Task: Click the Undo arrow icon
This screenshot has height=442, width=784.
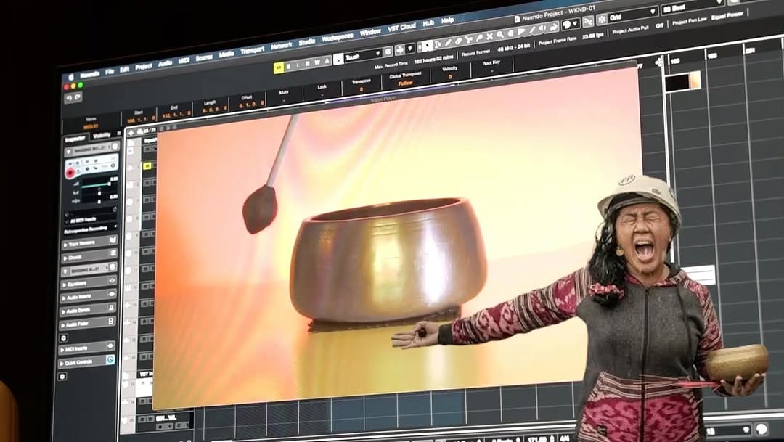Action: pyautogui.click(x=70, y=99)
